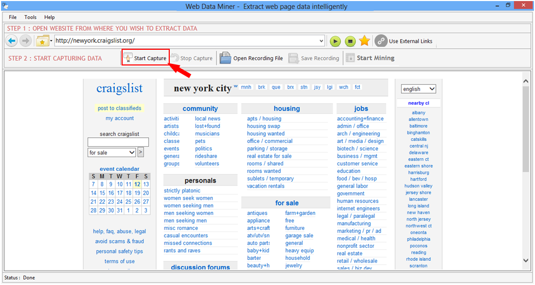This screenshot has width=535, height=285.
Task: Open nearby 'albany' link
Action: click(x=419, y=113)
